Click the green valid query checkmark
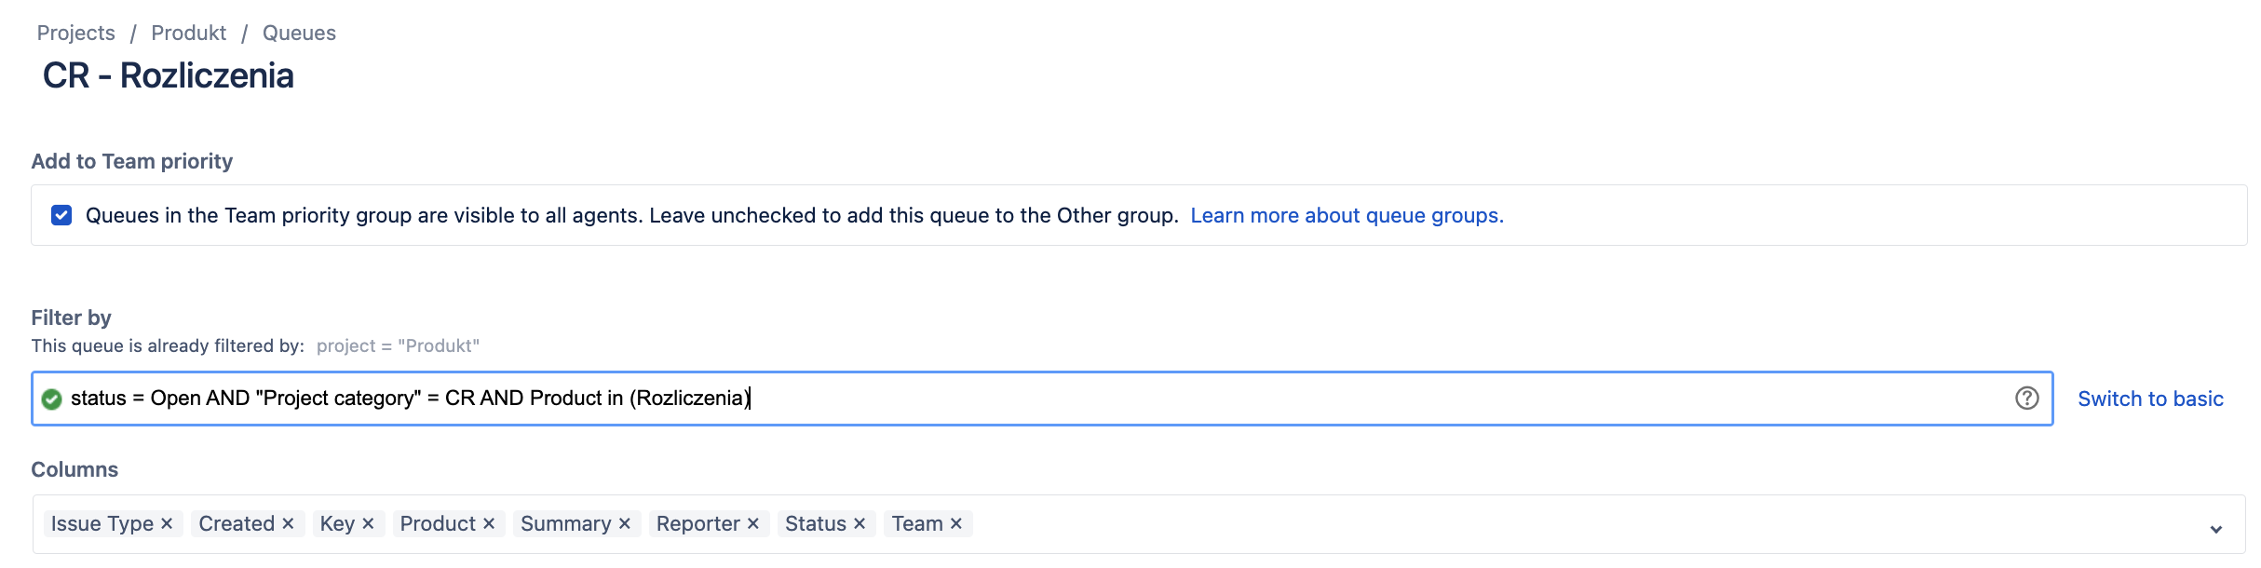This screenshot has height=568, width=2261. tap(52, 399)
